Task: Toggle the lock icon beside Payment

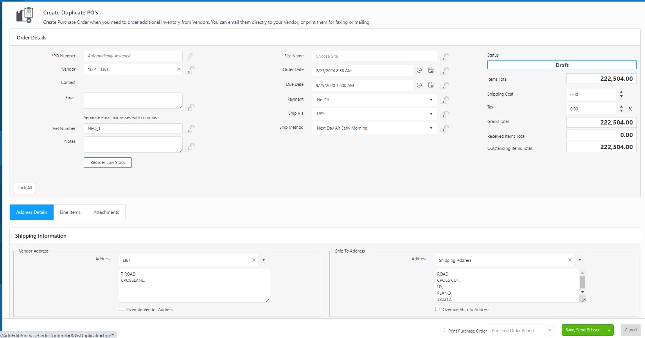Action: pyautogui.click(x=445, y=100)
